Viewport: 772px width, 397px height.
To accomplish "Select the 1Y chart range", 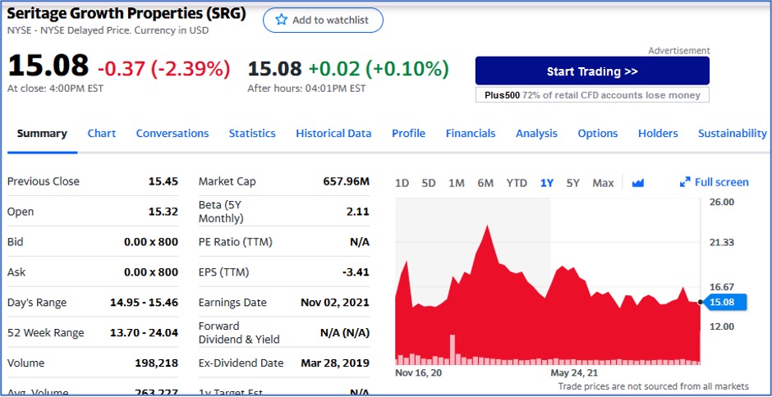I will click(546, 183).
